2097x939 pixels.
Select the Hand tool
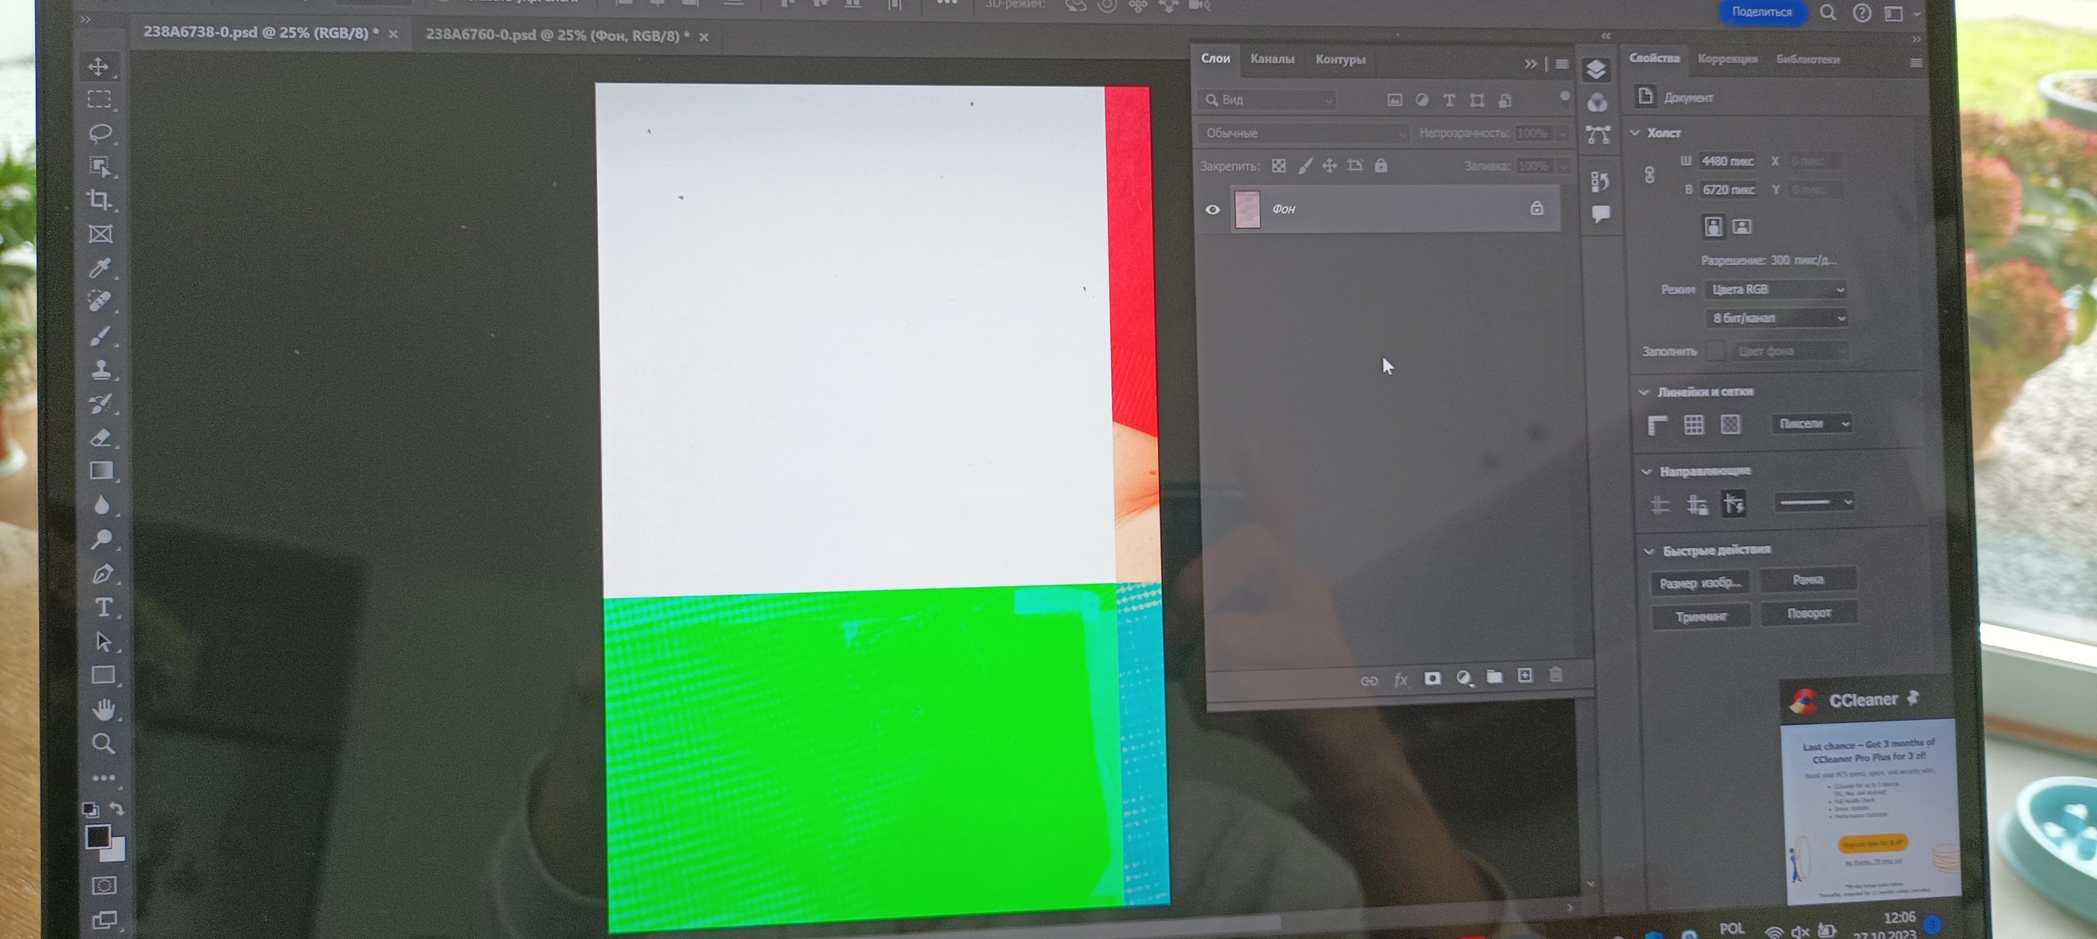click(103, 709)
